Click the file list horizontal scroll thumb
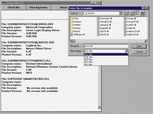The image size is (153, 114). [x=74, y=41]
